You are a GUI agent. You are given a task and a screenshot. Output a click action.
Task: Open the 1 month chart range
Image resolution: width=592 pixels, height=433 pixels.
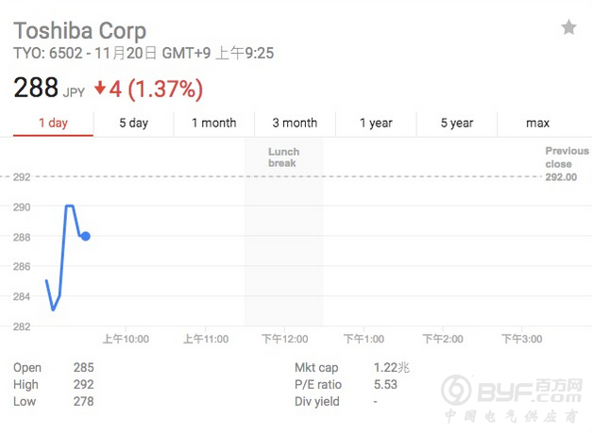click(213, 124)
